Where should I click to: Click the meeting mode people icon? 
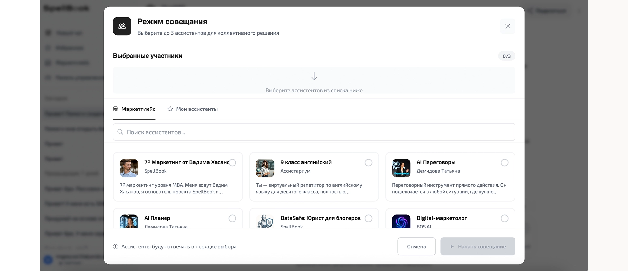click(x=122, y=26)
